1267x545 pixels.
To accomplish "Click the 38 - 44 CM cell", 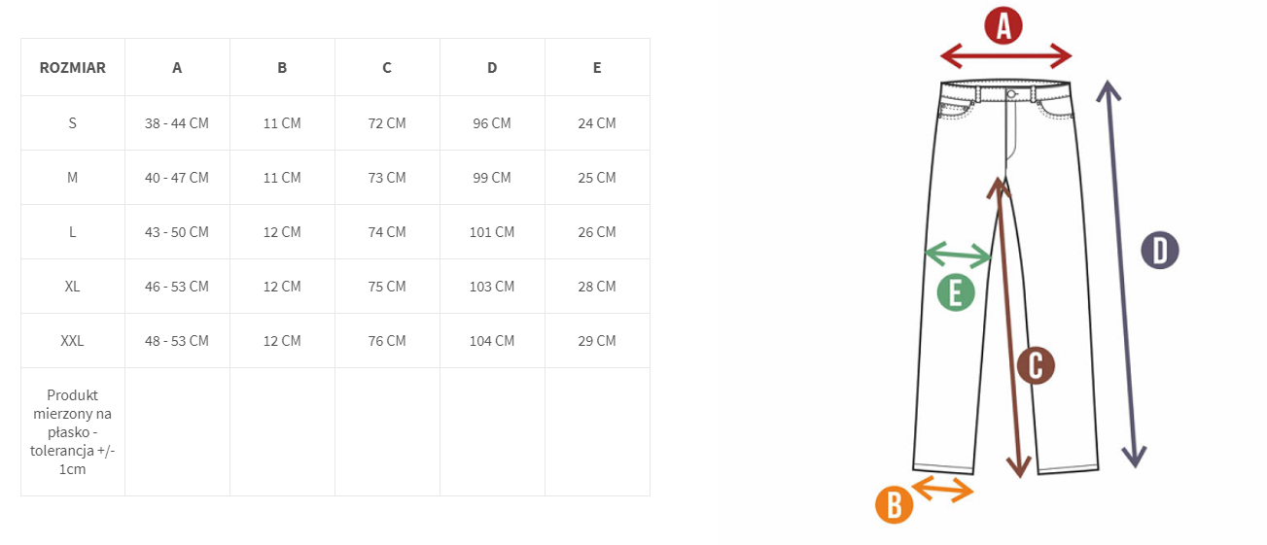I will (x=177, y=123).
